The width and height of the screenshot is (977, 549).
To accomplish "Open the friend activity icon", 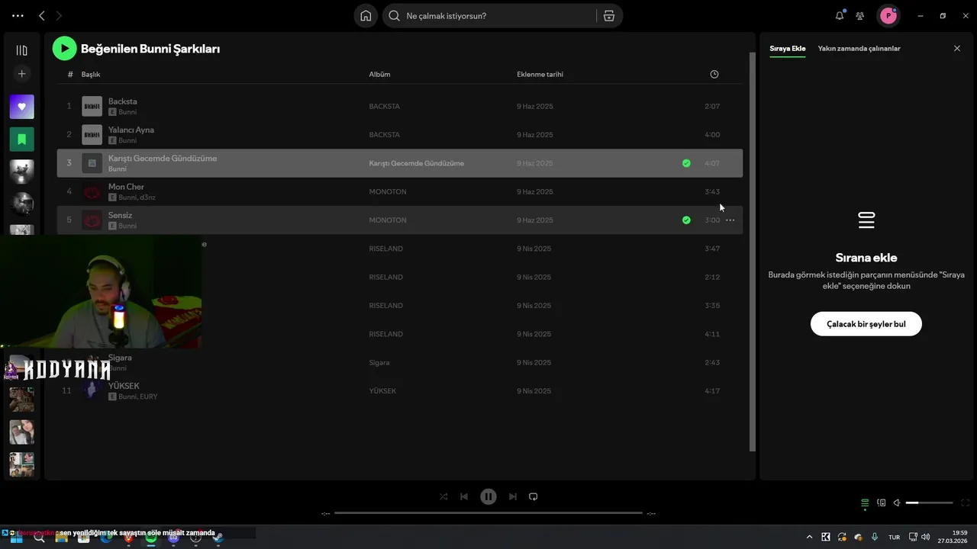I will pos(860,15).
